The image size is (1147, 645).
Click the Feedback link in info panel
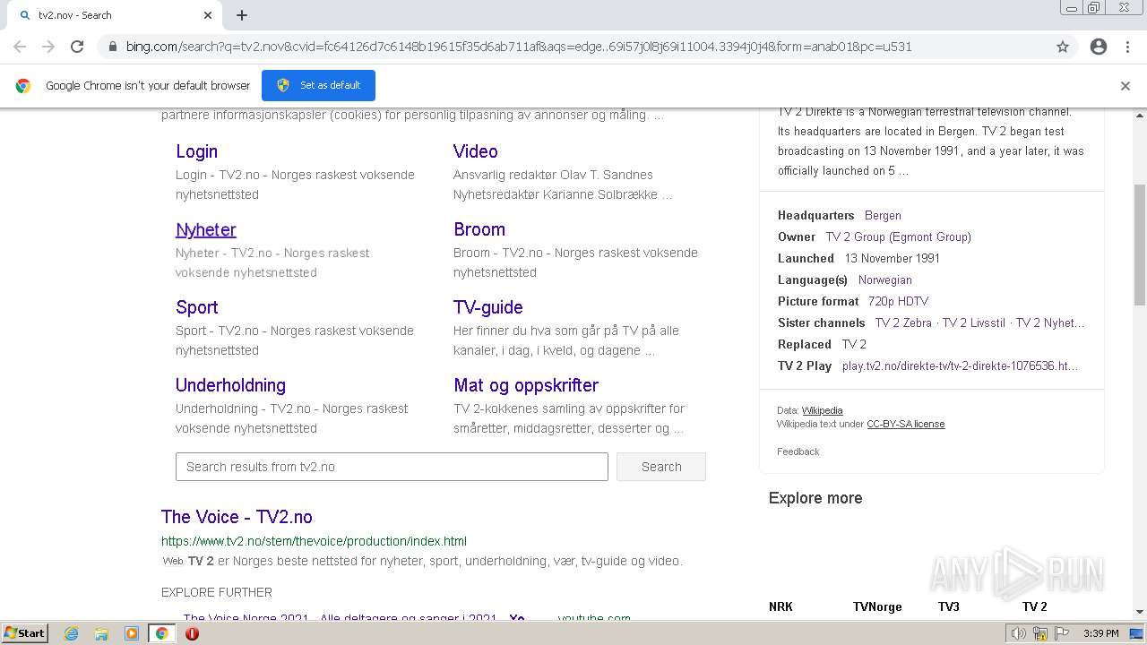(x=798, y=451)
